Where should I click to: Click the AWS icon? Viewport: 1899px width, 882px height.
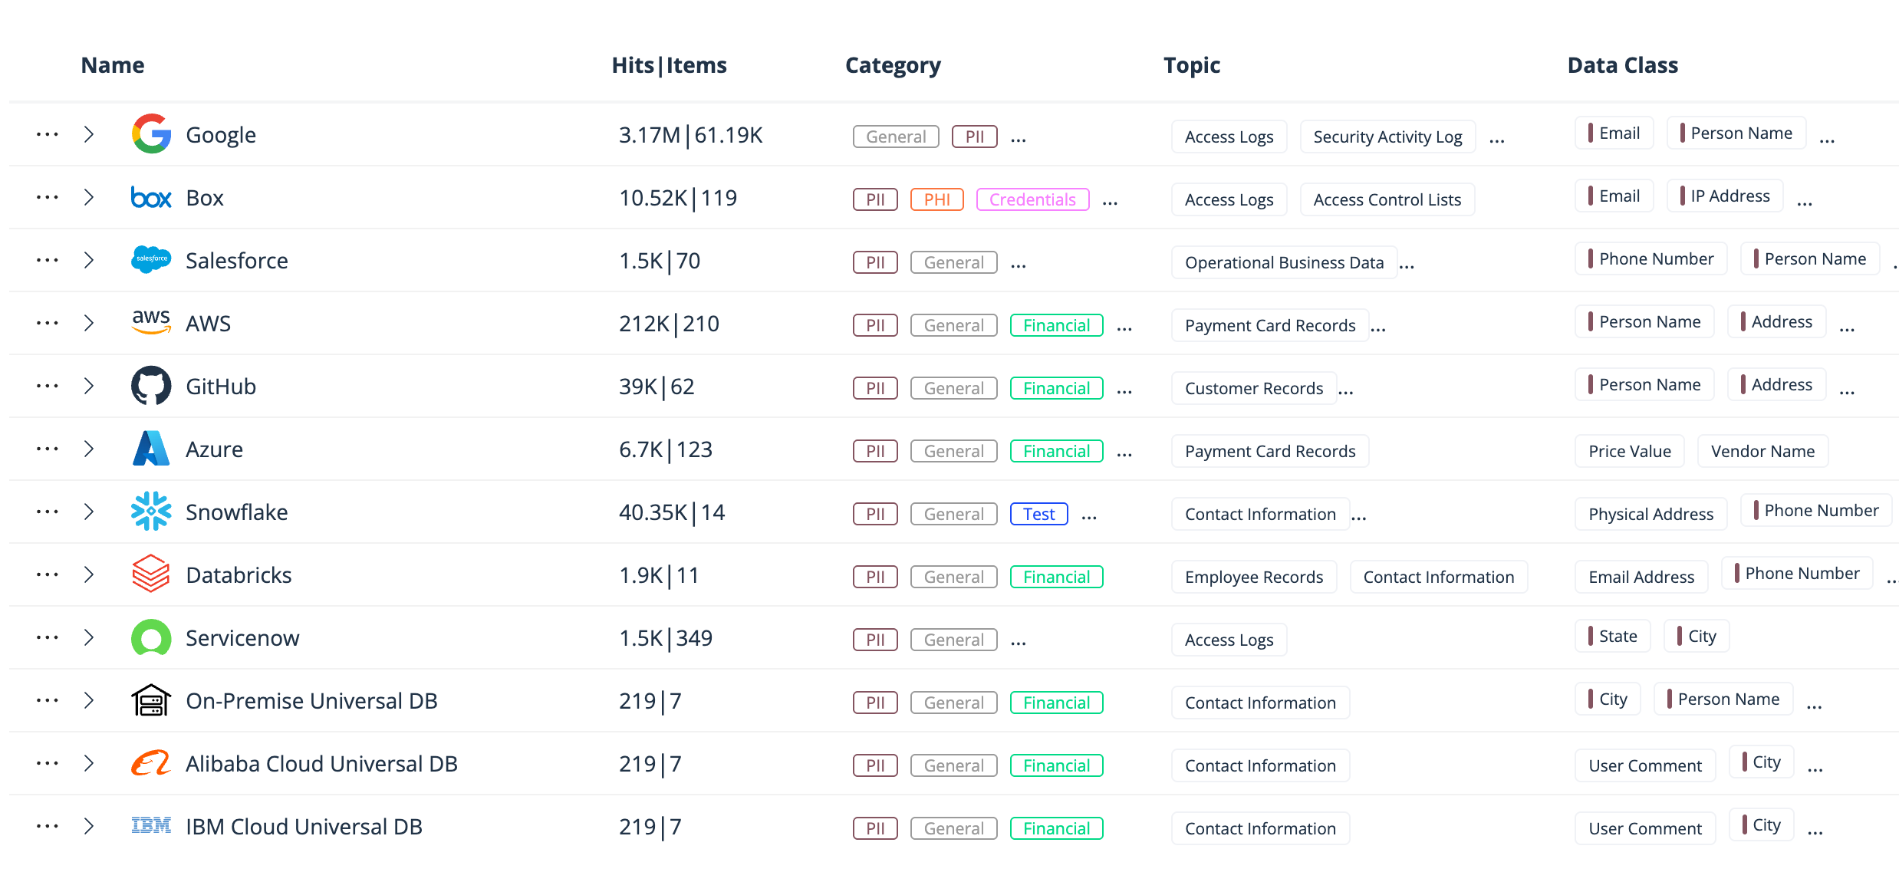(150, 322)
